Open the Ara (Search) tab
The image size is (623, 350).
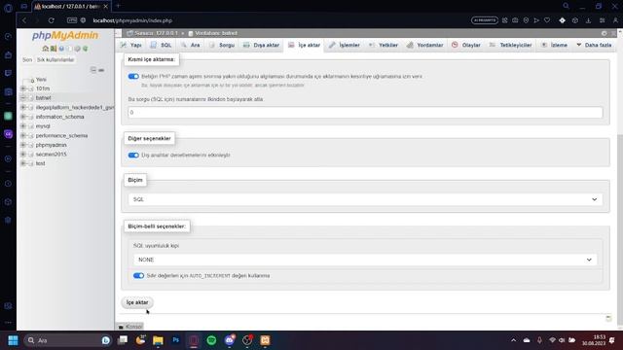191,46
